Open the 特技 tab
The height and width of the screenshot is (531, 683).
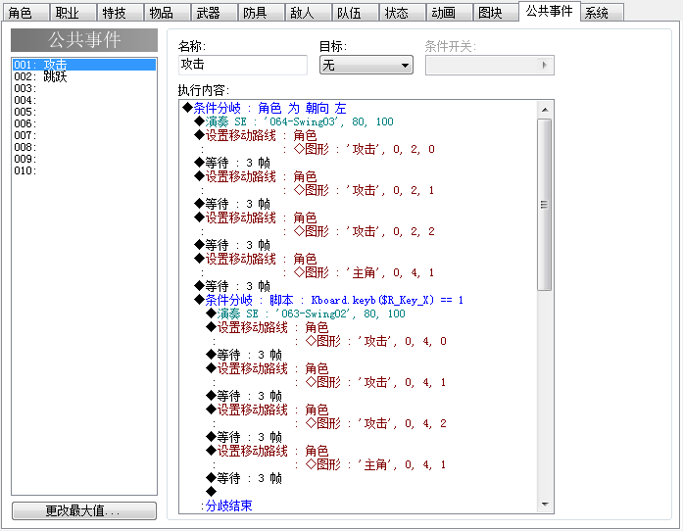[120, 13]
